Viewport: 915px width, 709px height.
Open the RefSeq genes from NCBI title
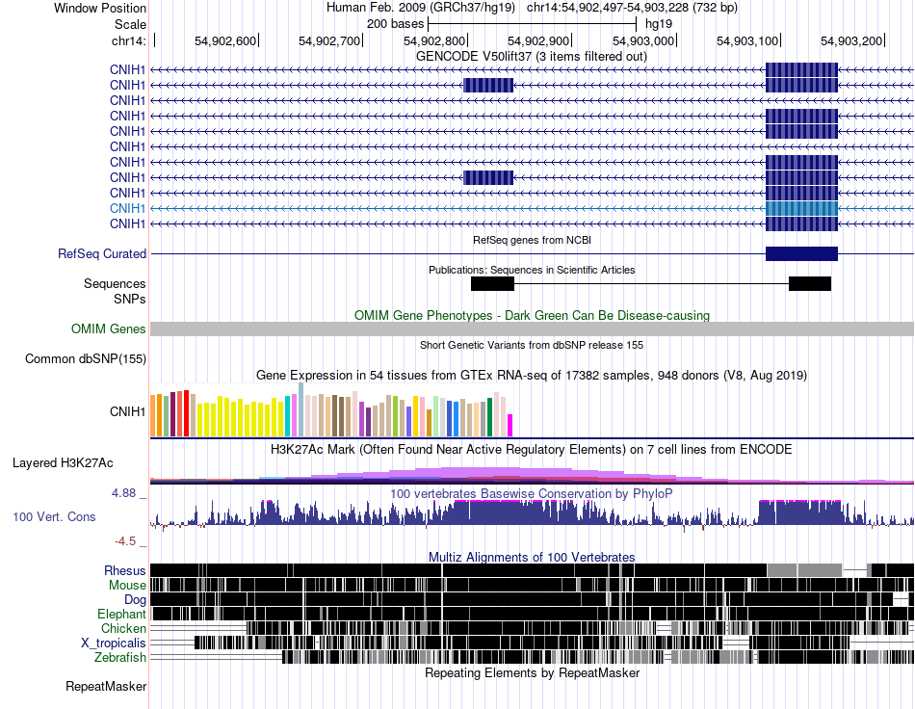(x=532, y=240)
